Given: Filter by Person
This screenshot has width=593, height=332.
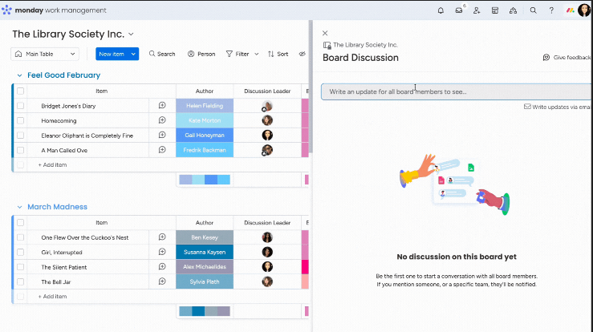Looking at the screenshot, I should point(201,54).
